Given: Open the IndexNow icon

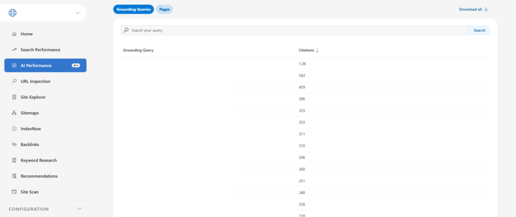Looking at the screenshot, I should click(x=14, y=129).
